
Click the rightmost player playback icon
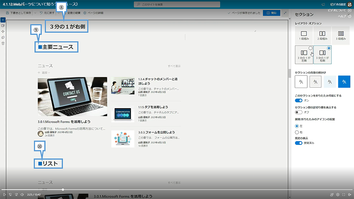click(349, 194)
